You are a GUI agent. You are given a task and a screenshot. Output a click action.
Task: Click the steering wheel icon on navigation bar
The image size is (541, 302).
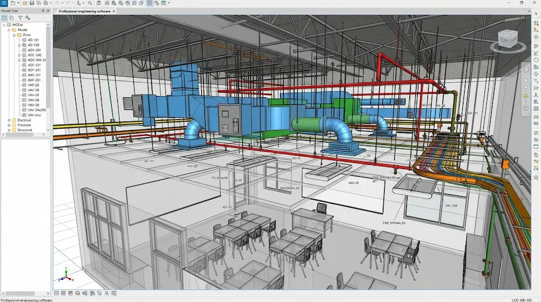(526, 70)
